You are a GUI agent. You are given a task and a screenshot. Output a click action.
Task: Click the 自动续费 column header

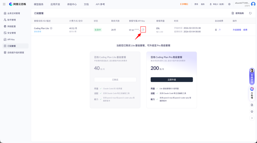coord(219,21)
